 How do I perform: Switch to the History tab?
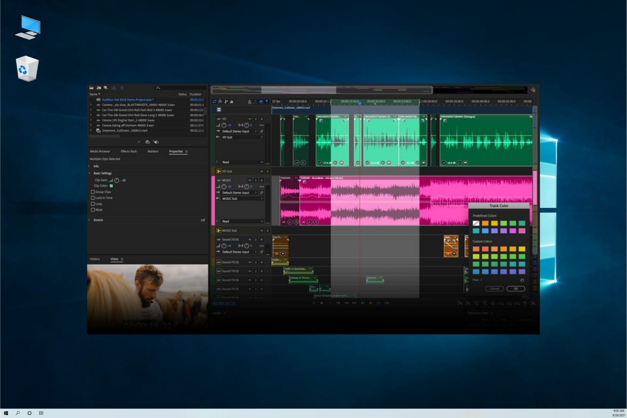95,259
